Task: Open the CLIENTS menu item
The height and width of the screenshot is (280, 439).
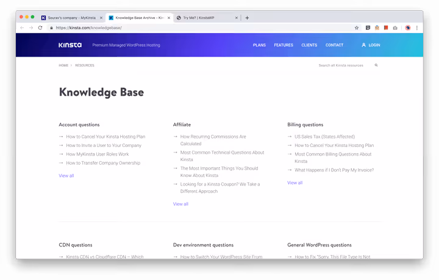Action: click(x=309, y=45)
